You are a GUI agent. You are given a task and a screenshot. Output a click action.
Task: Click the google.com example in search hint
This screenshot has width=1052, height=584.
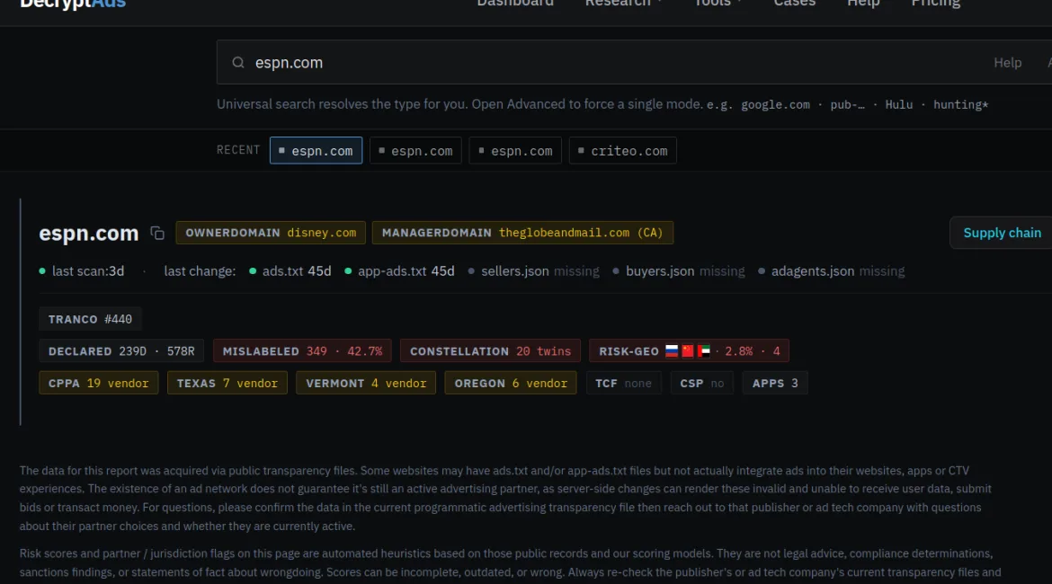775,104
